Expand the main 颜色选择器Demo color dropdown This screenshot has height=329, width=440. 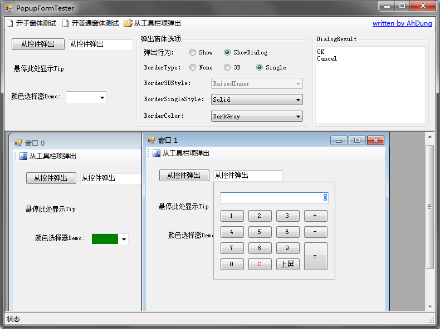[102, 97]
